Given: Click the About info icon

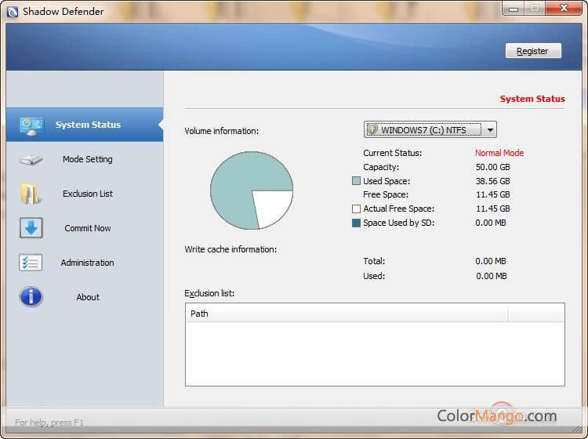Looking at the screenshot, I should tap(31, 296).
